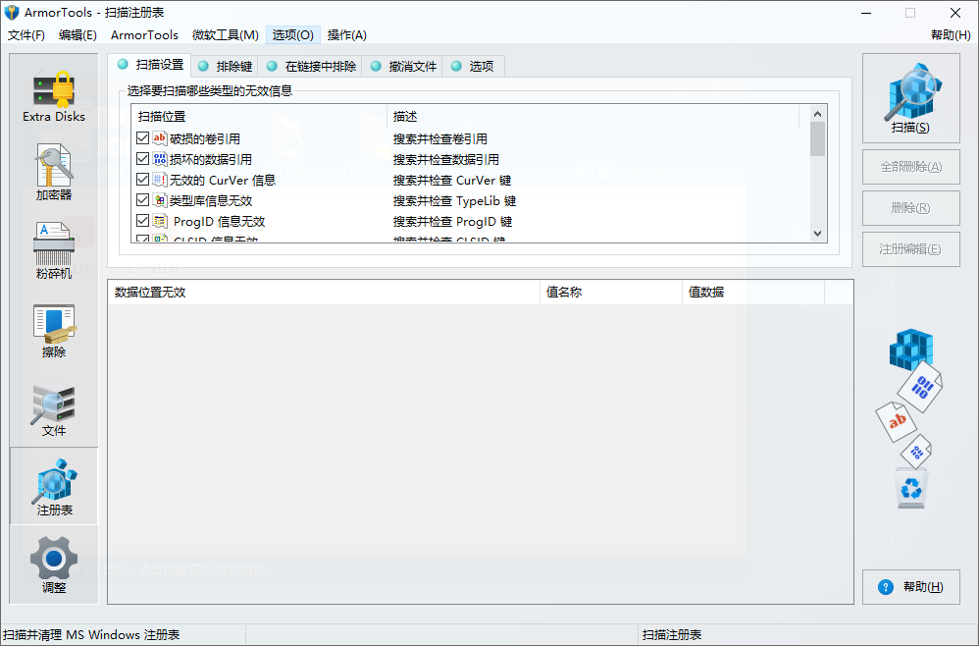Open the 粉碎机 file shredder tool
The width and height of the screenshot is (979, 646).
(x=54, y=247)
